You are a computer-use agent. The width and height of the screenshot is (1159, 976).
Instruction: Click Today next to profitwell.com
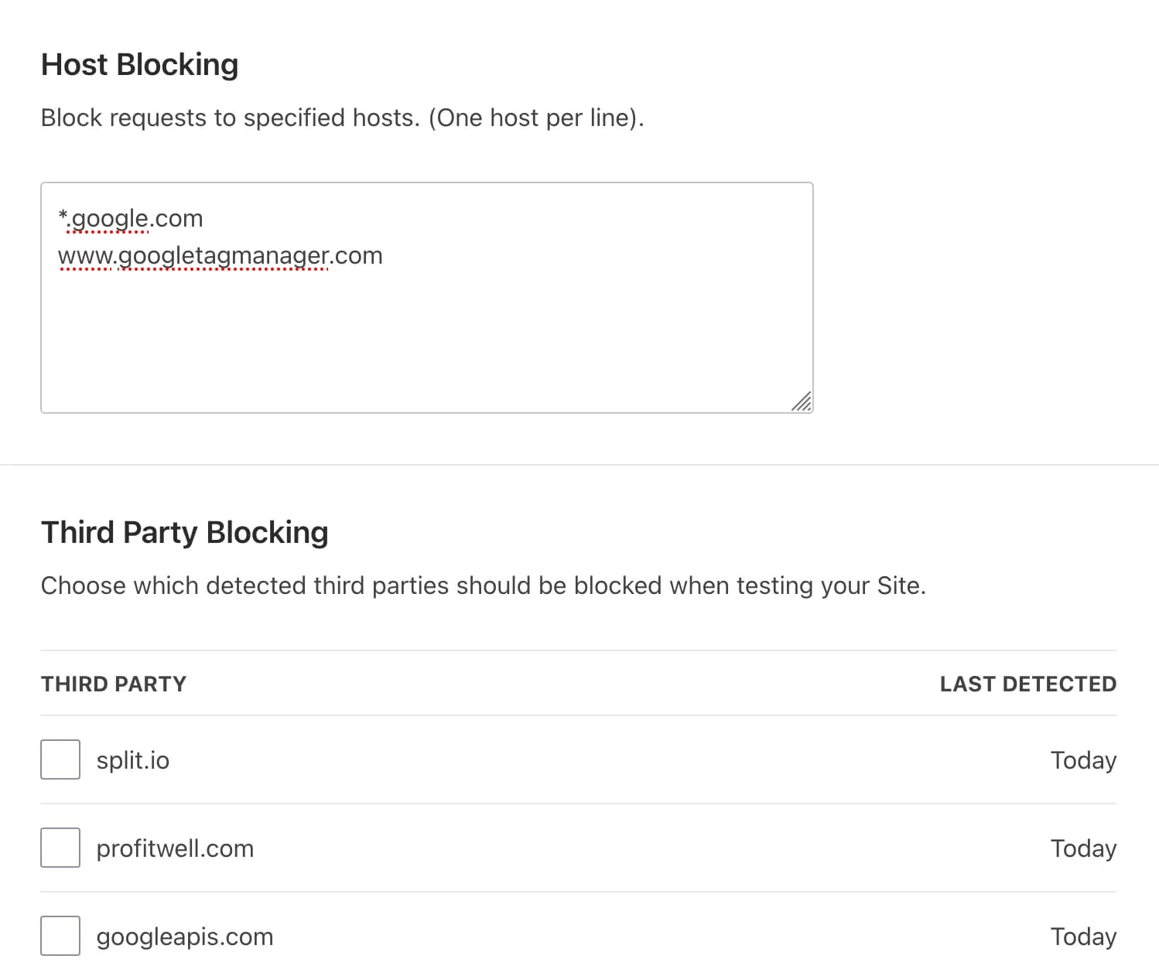point(1082,848)
